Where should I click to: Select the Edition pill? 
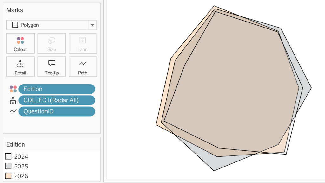click(x=56, y=89)
